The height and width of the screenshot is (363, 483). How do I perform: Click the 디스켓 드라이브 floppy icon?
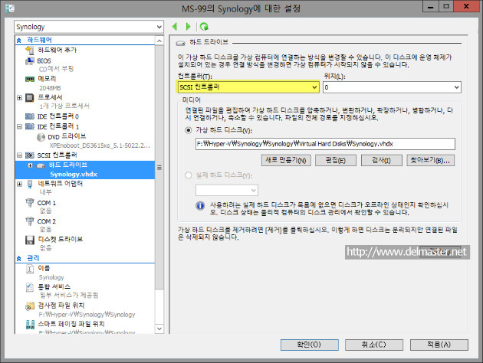pyautogui.click(x=30, y=240)
